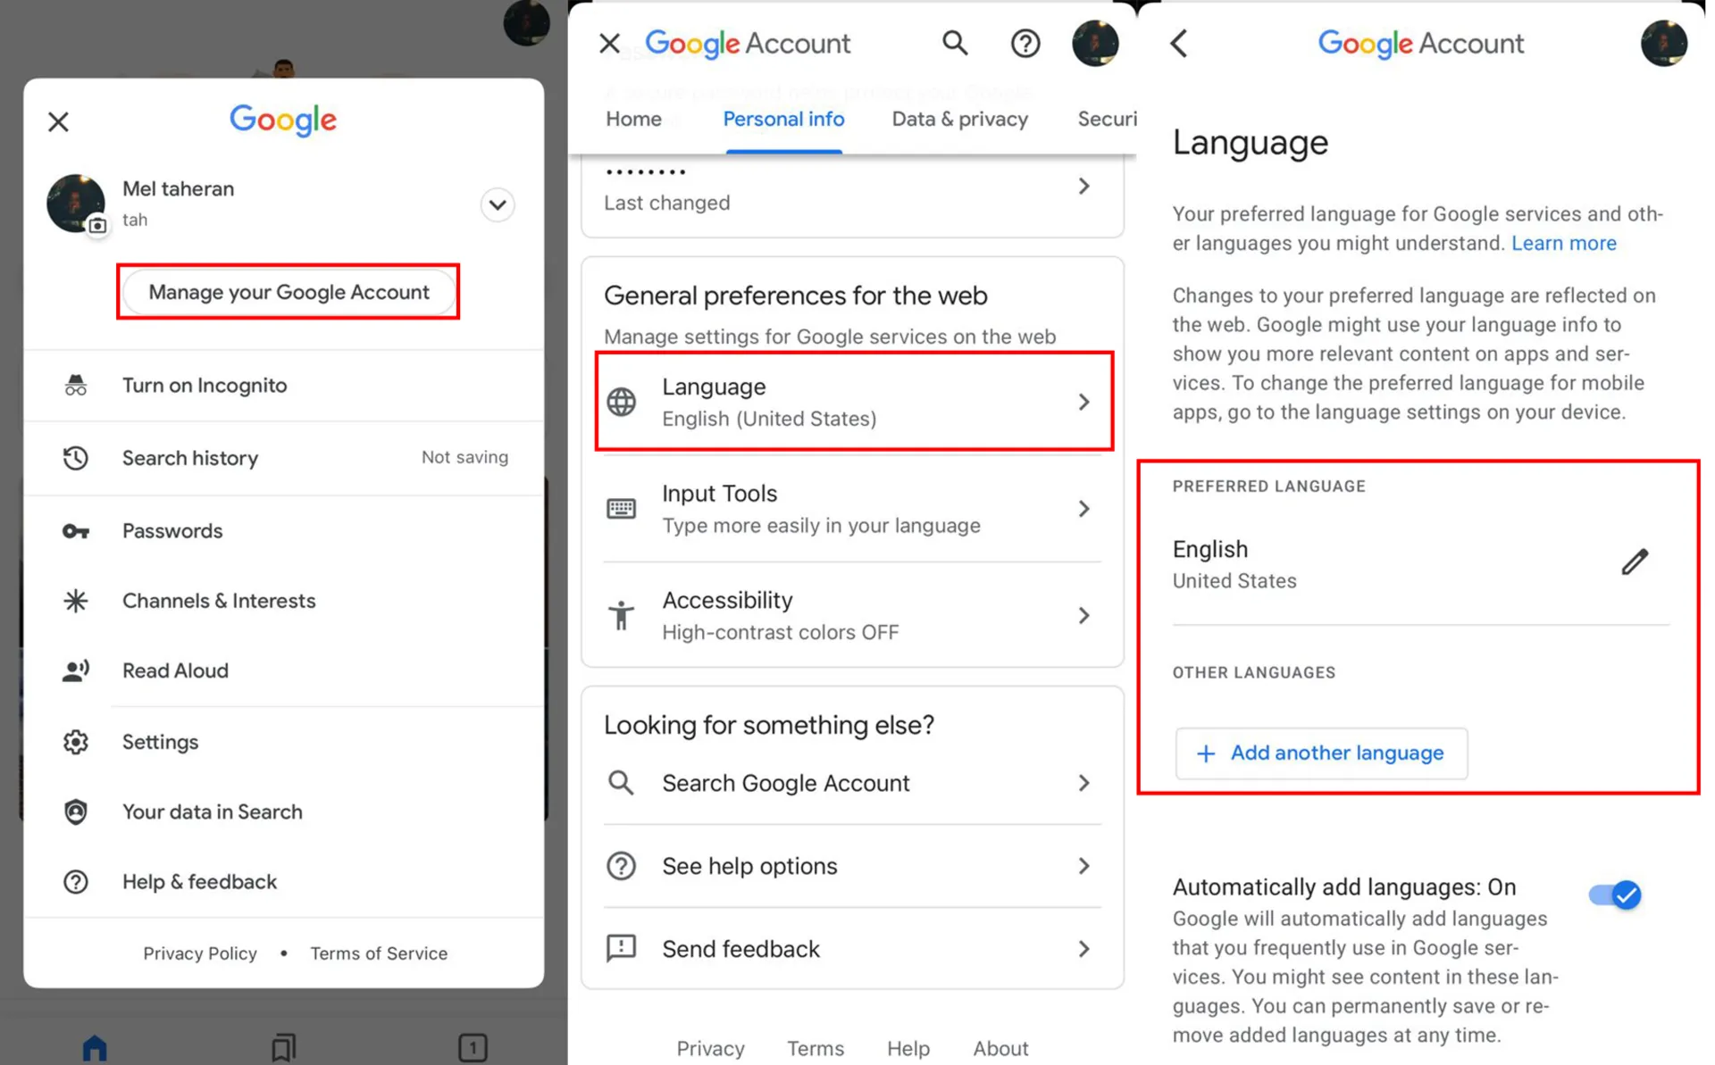Click the Turn on Incognito option

(x=205, y=386)
